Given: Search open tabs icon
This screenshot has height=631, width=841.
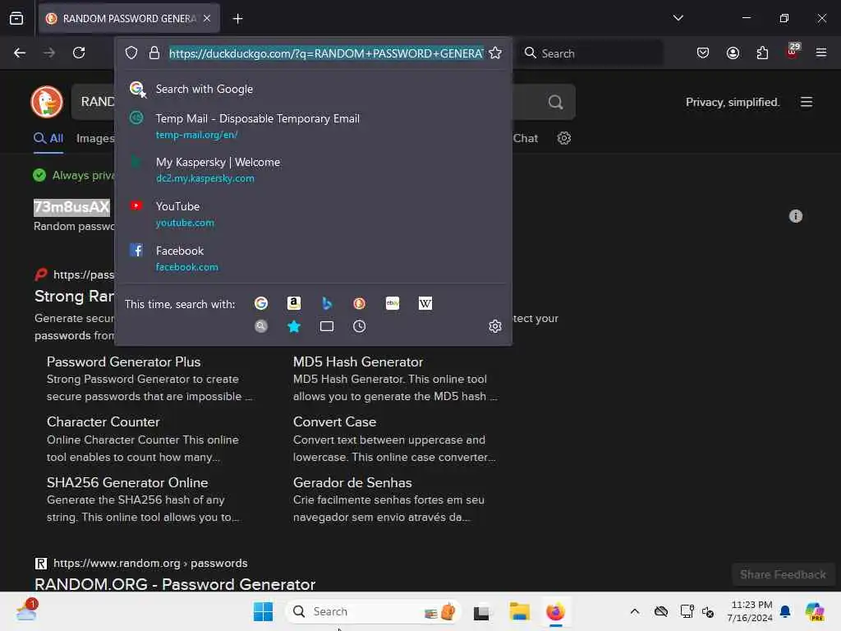Looking at the screenshot, I should tap(327, 326).
